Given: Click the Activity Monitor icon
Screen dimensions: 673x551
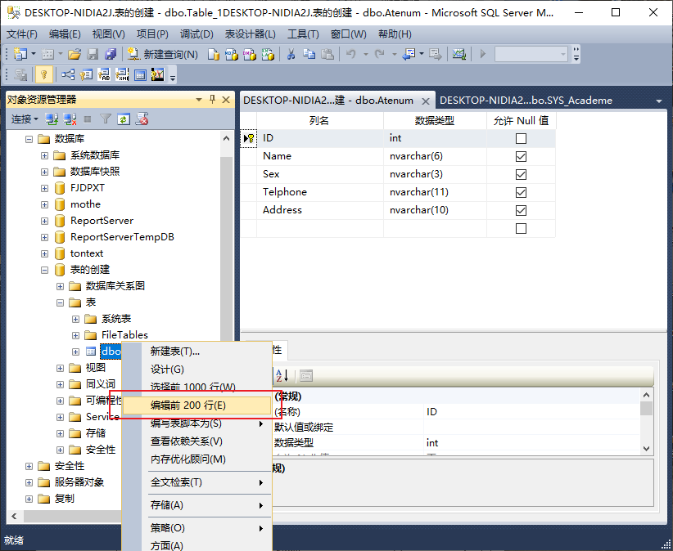Looking at the screenshot, I should [x=458, y=54].
